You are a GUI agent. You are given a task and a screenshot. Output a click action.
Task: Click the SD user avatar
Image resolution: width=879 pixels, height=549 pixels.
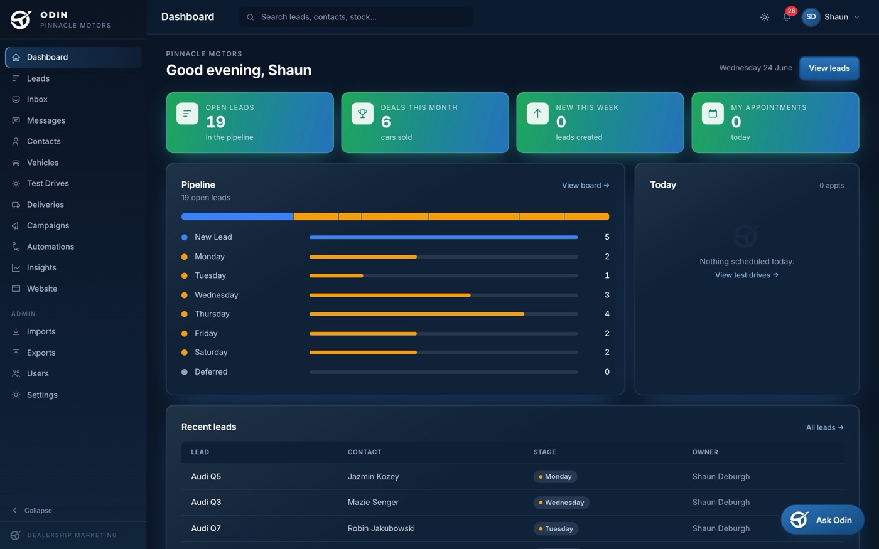coord(811,17)
